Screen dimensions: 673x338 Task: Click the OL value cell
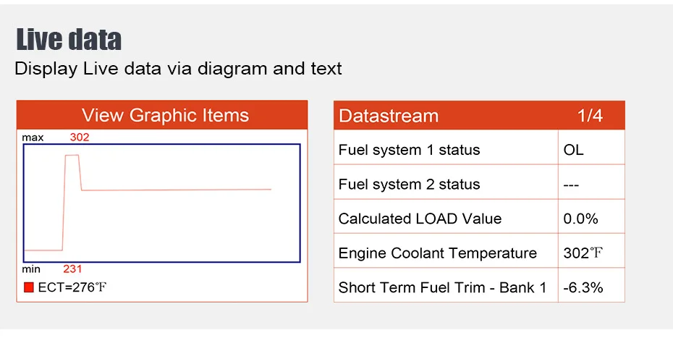pyautogui.click(x=573, y=150)
